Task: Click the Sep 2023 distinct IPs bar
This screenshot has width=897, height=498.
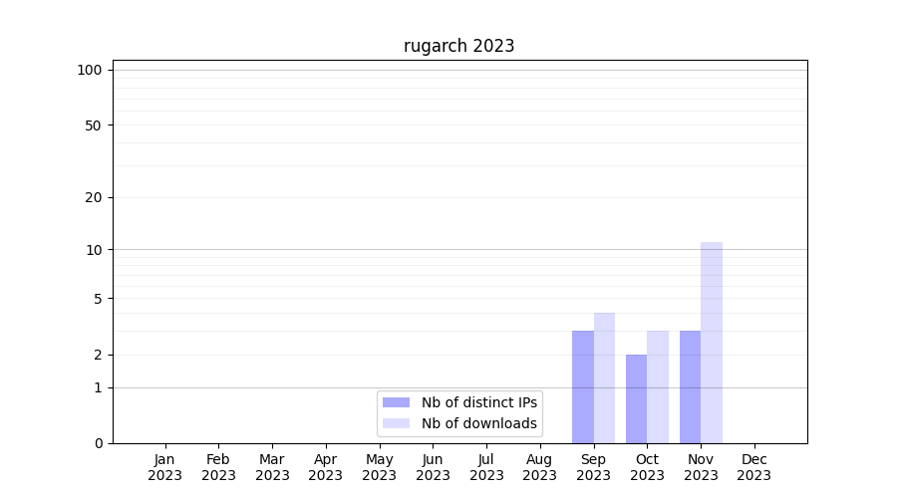Action: 582,386
